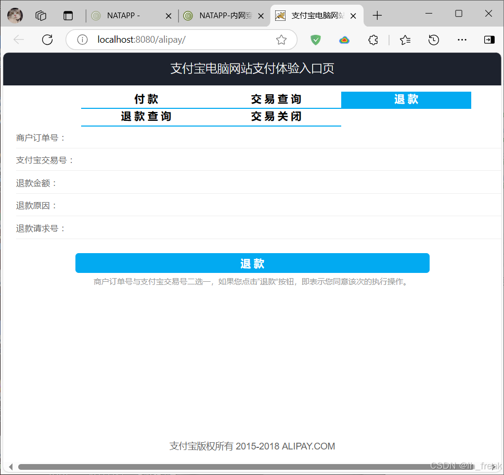Click the browser profile avatar icon
504x475 pixels.
click(x=15, y=16)
